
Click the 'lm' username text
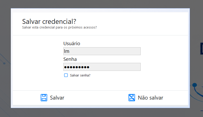[66, 51]
